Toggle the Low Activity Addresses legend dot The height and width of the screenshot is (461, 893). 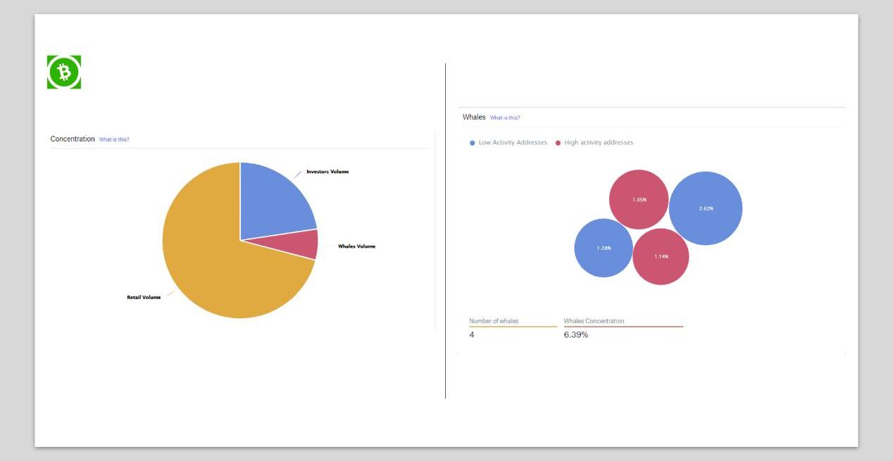(473, 143)
